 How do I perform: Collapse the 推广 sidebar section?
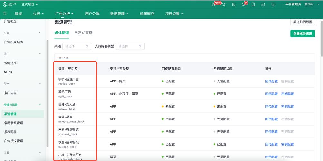pos(40,54)
